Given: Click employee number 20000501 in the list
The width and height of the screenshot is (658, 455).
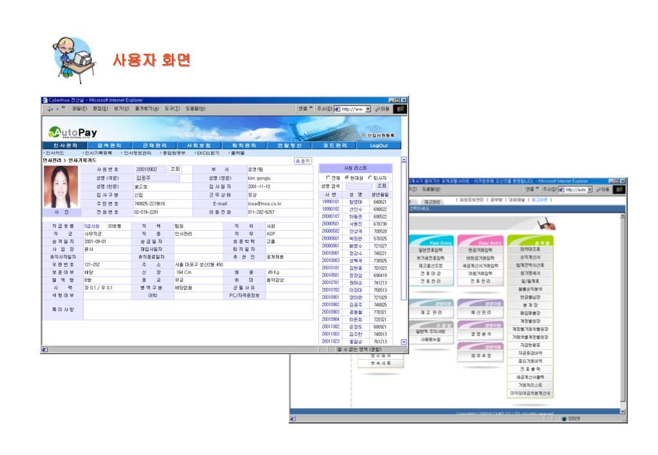Looking at the screenshot, I should point(331,224).
